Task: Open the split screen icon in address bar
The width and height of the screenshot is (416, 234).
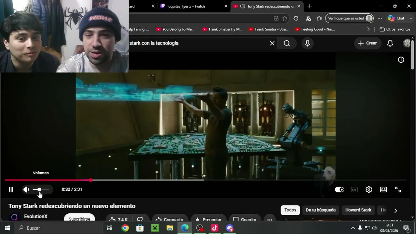Action: click(x=276, y=18)
